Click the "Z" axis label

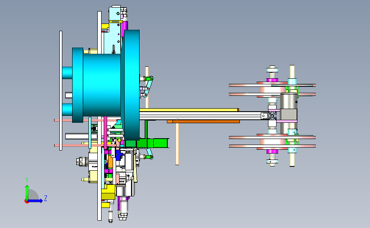(x=46, y=198)
